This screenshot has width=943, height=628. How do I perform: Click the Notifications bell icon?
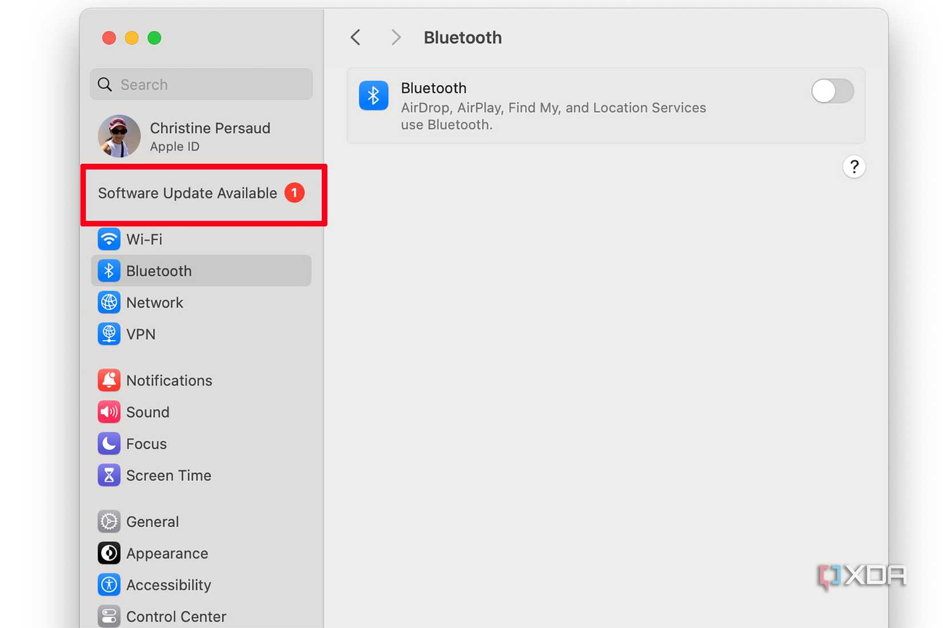[x=109, y=380]
